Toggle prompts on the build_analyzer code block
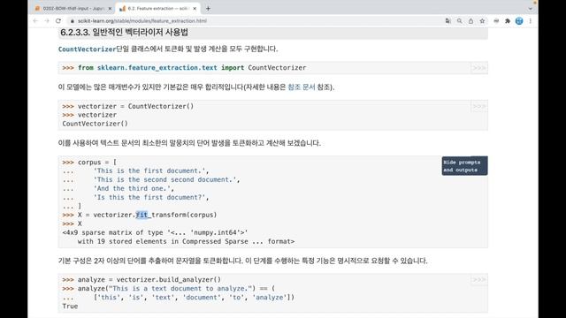Viewport: 566px width, 318px height. click(x=479, y=280)
